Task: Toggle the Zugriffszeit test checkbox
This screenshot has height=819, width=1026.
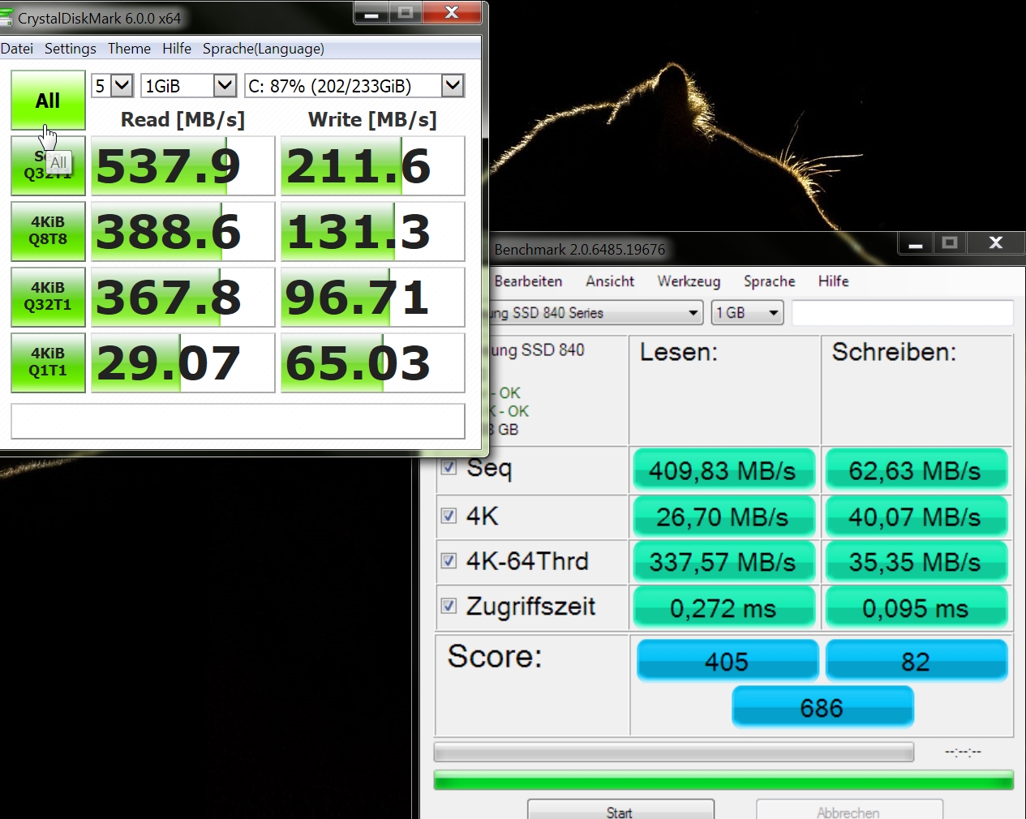Action: coord(449,606)
